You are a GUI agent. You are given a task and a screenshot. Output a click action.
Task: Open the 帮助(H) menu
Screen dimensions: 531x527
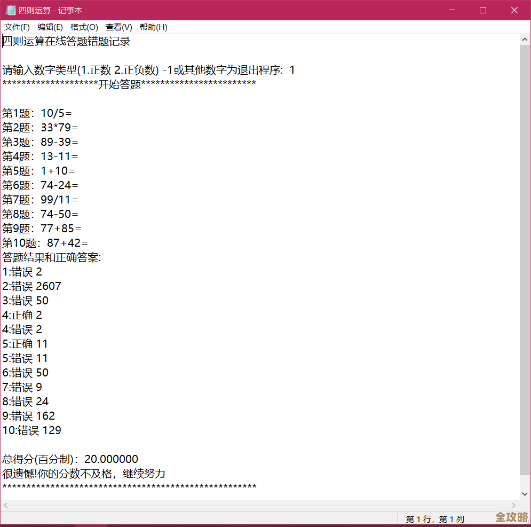[x=153, y=27]
